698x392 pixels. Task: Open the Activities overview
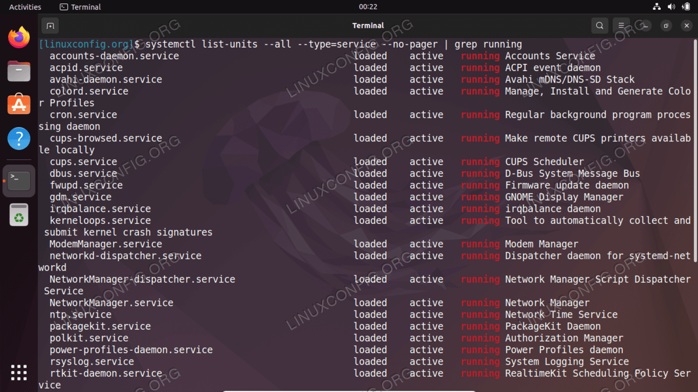coord(25,7)
